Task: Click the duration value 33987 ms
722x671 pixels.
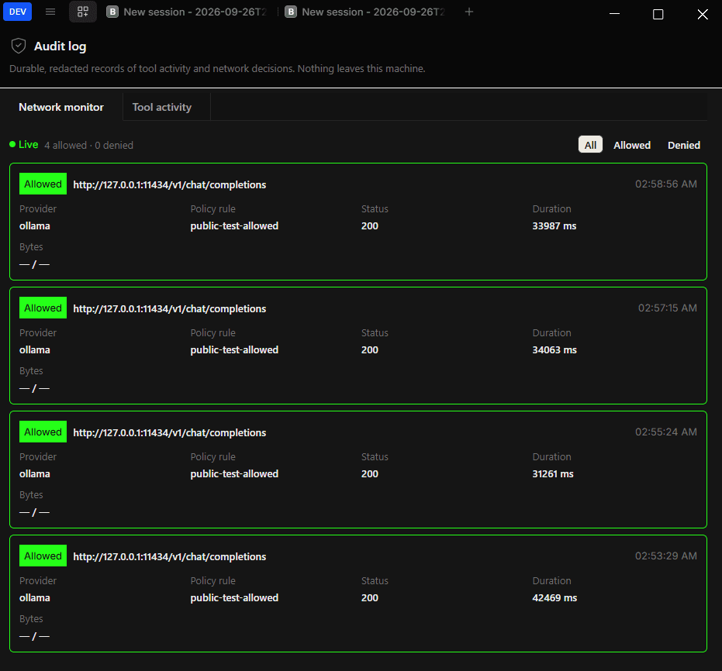Action: click(x=554, y=225)
